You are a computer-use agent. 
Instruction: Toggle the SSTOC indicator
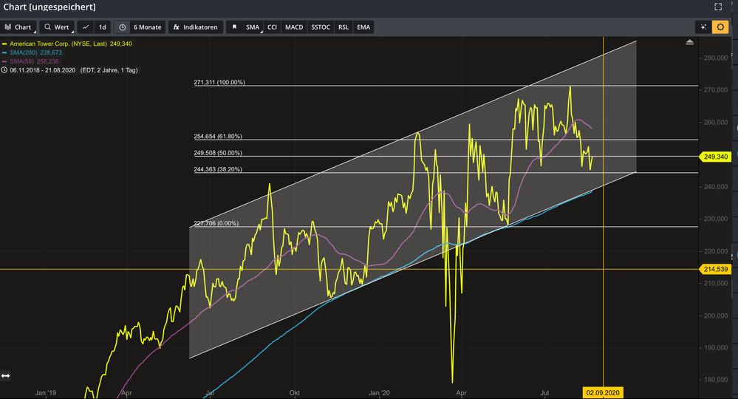click(x=321, y=27)
